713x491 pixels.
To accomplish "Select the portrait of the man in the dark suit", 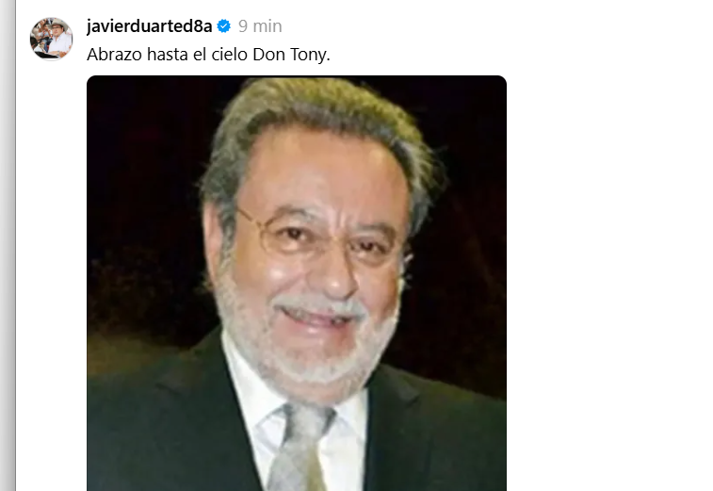I will (297, 283).
